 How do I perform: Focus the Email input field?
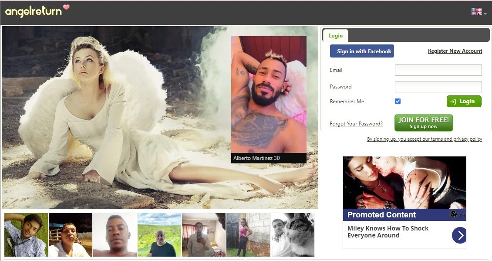(438, 70)
